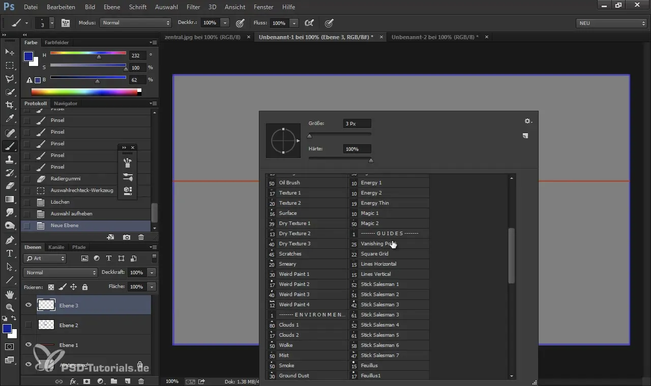
Task: Switch to Navigator tab
Action: tap(66, 104)
